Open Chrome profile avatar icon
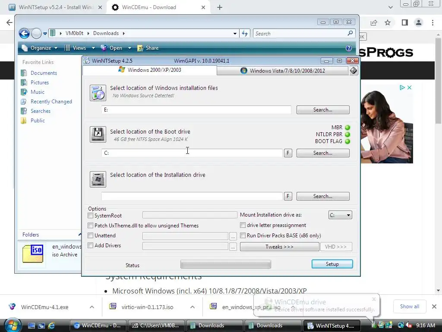 [x=419, y=22]
